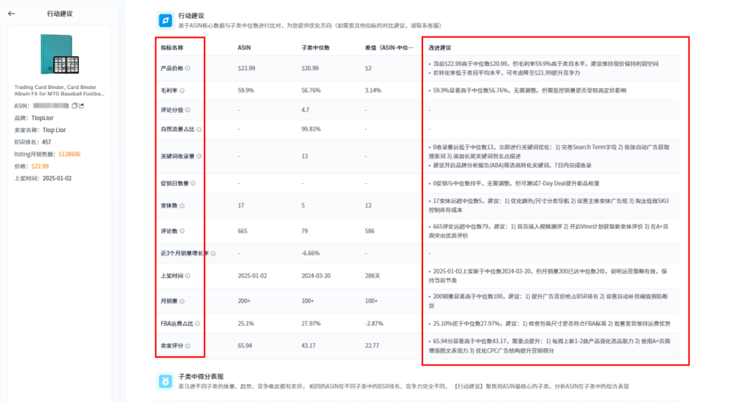Click the info icon next to 上架时间 metric
The width and height of the screenshot is (729, 402).
[x=188, y=276]
